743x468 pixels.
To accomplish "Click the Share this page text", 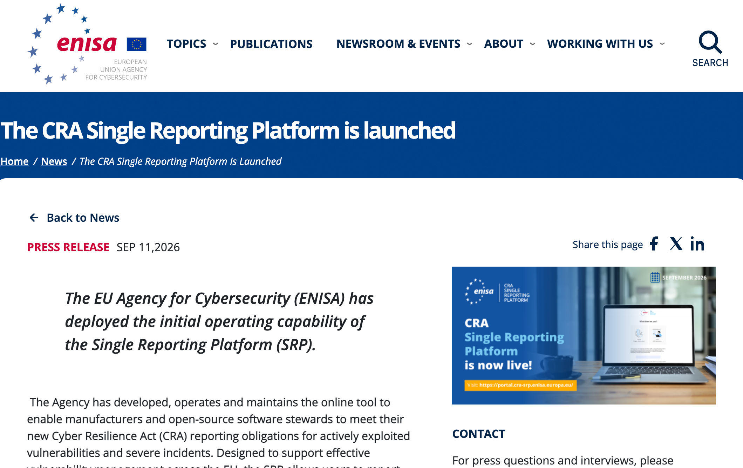I will pos(608,245).
